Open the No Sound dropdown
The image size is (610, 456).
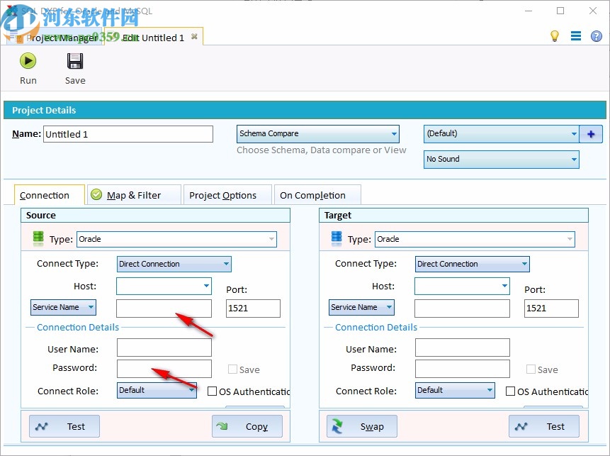click(572, 159)
